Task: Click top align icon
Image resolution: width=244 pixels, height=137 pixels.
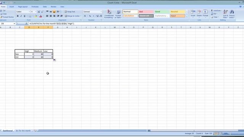Action: coord(47,12)
